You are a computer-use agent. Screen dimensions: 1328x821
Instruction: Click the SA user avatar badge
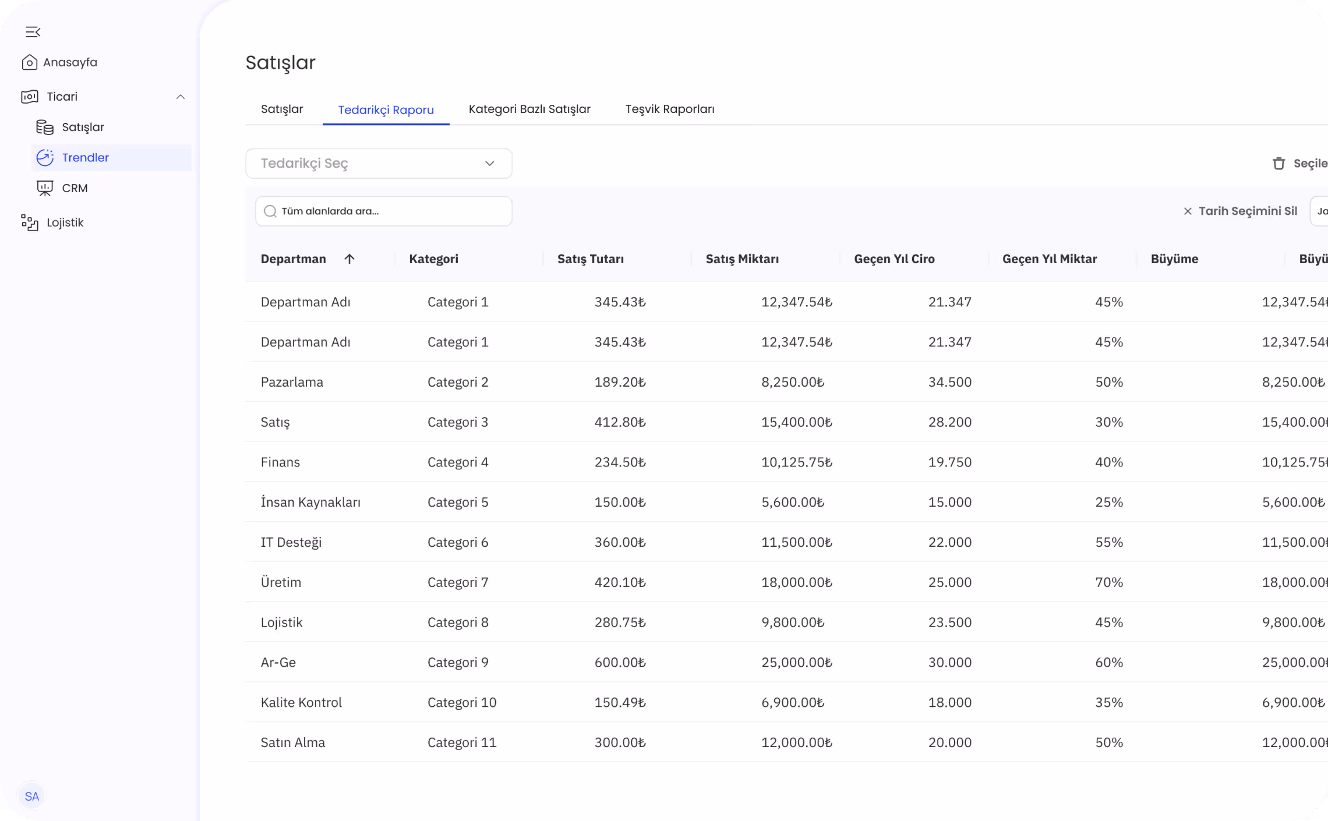click(32, 796)
